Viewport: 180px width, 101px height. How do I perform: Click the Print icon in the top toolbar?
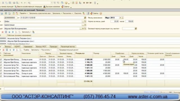[x=14, y=3]
